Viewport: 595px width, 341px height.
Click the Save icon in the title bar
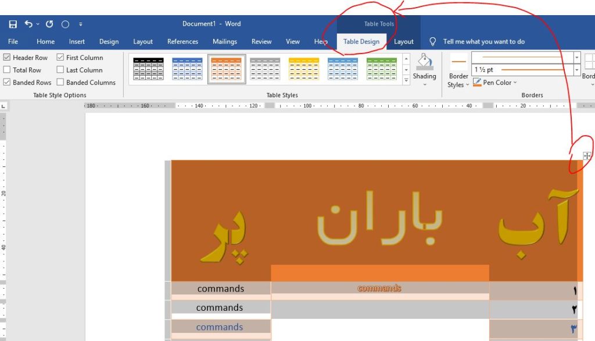coord(13,24)
